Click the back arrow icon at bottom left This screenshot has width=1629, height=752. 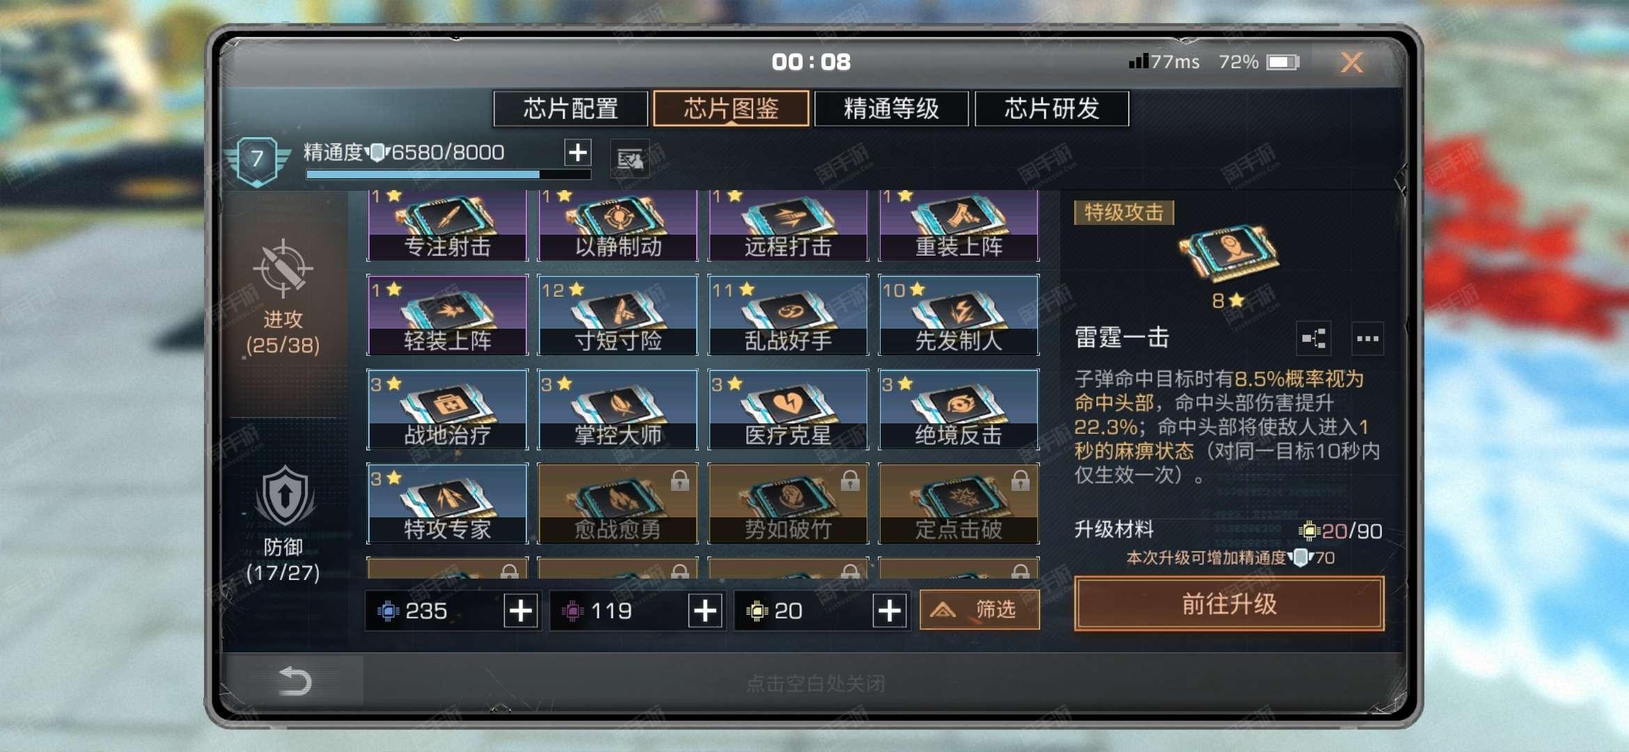pyautogui.click(x=295, y=681)
